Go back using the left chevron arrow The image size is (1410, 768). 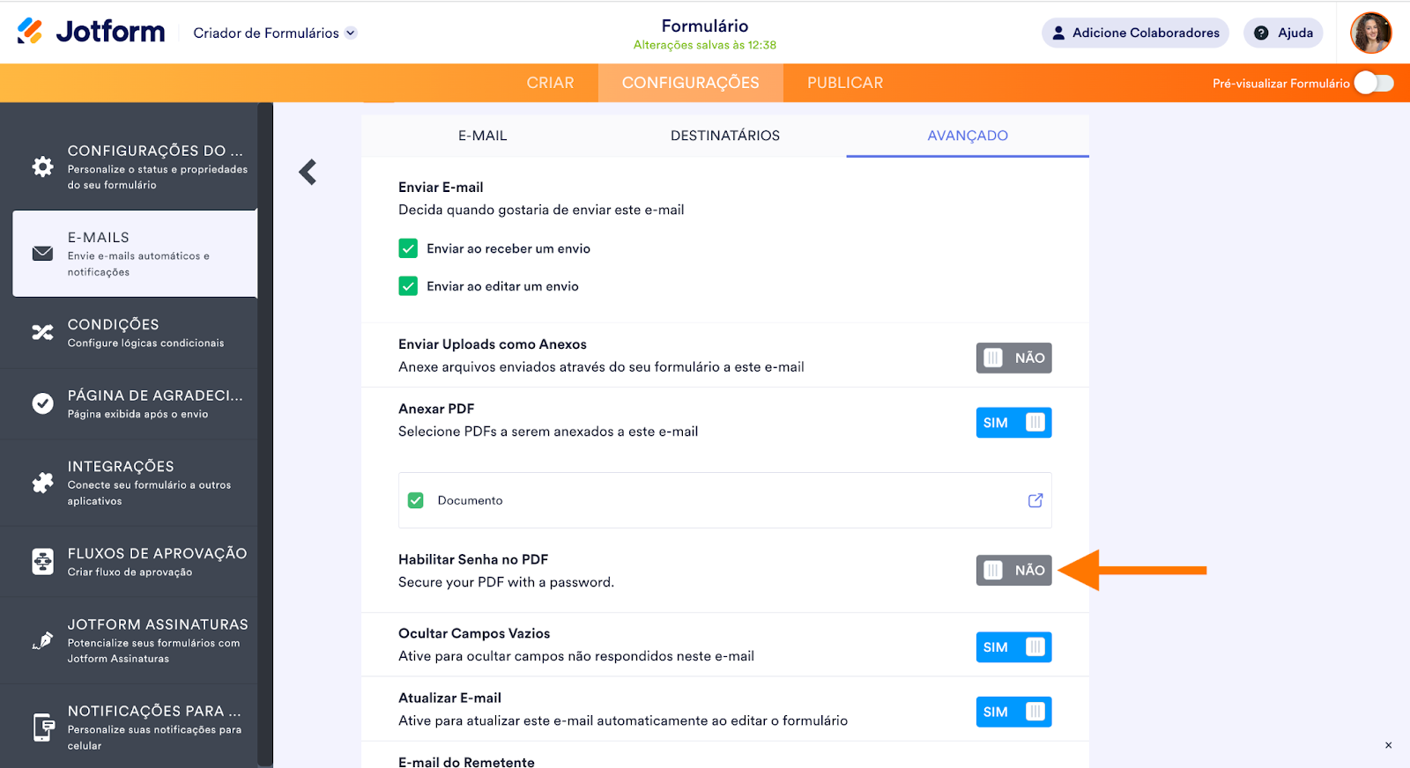click(308, 172)
